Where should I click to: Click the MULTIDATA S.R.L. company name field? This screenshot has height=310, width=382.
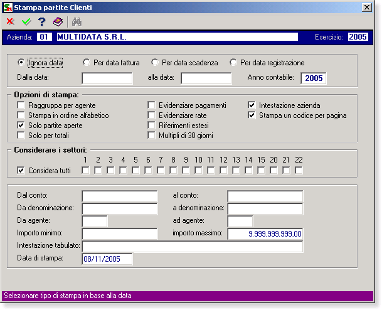(177, 37)
